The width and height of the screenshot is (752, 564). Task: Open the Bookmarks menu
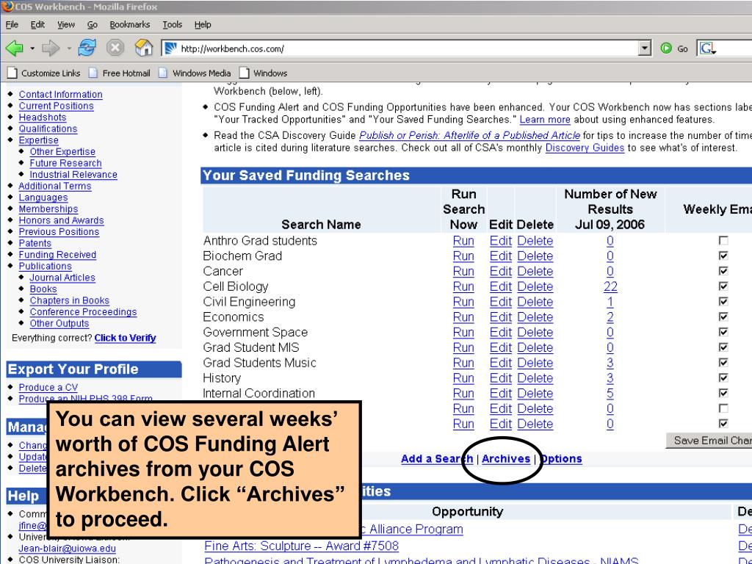(x=129, y=24)
